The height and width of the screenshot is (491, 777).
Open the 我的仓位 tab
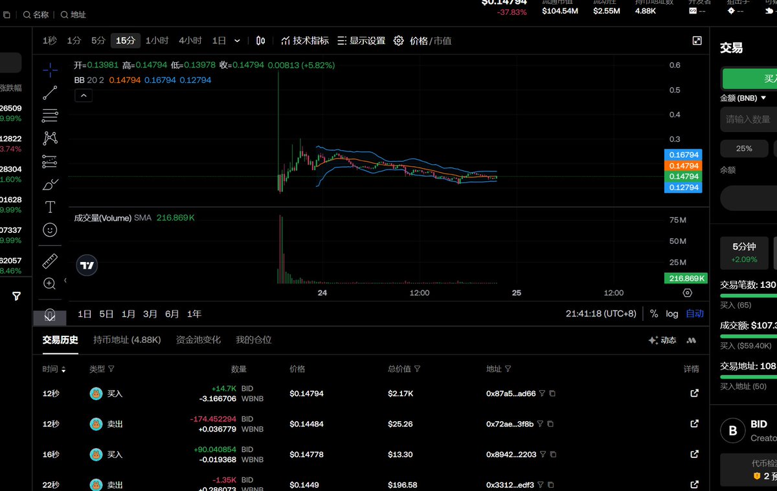(254, 339)
